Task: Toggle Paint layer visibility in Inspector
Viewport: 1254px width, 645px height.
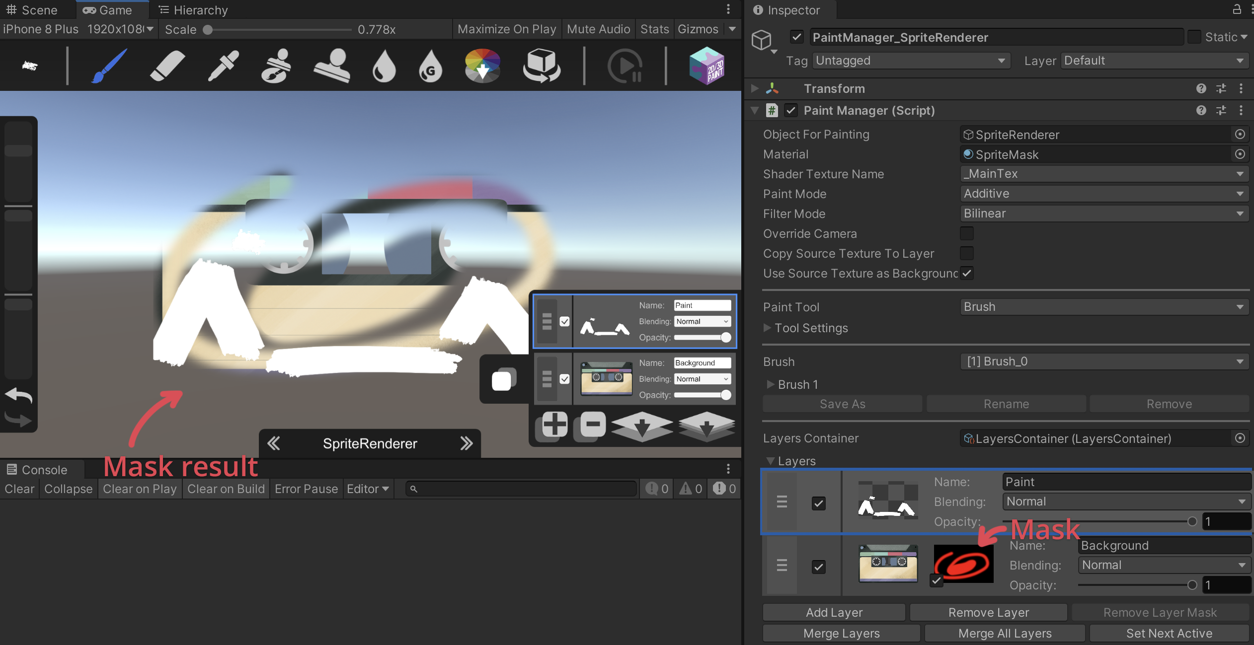Action: 819,503
